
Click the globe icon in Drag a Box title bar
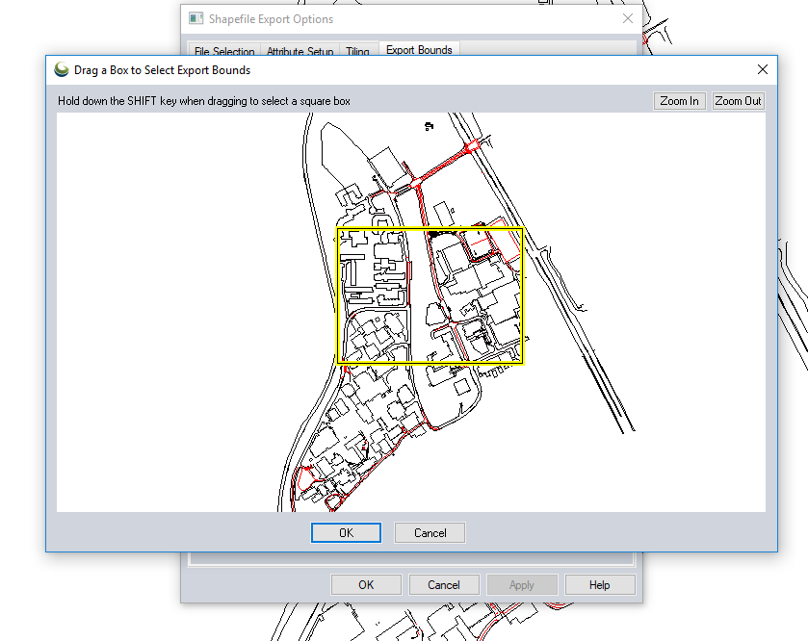pos(63,69)
